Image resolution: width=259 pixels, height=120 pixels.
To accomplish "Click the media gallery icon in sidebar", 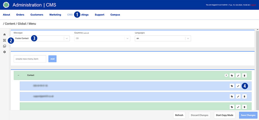I will pyautogui.click(x=4, y=46).
